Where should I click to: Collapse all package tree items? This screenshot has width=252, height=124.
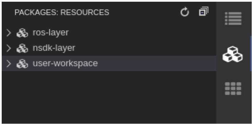click(204, 11)
